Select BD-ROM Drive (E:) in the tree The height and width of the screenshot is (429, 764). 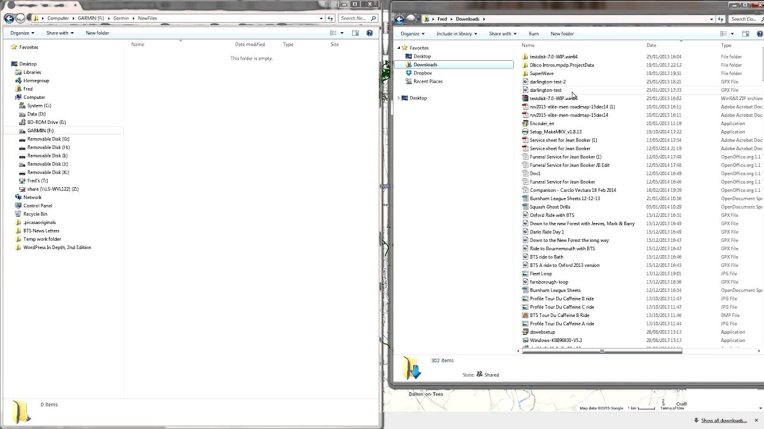pos(47,122)
